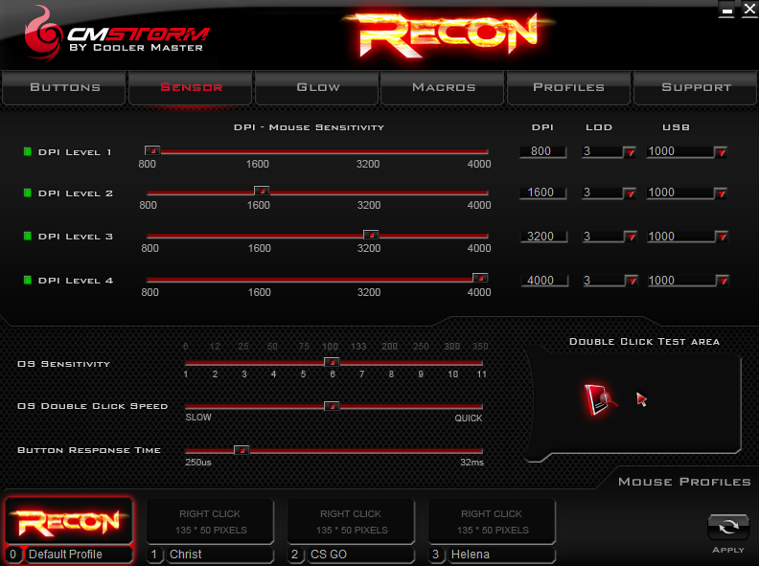Click the mouse icon in double click test area
The image size is (759, 566).
coord(598,398)
